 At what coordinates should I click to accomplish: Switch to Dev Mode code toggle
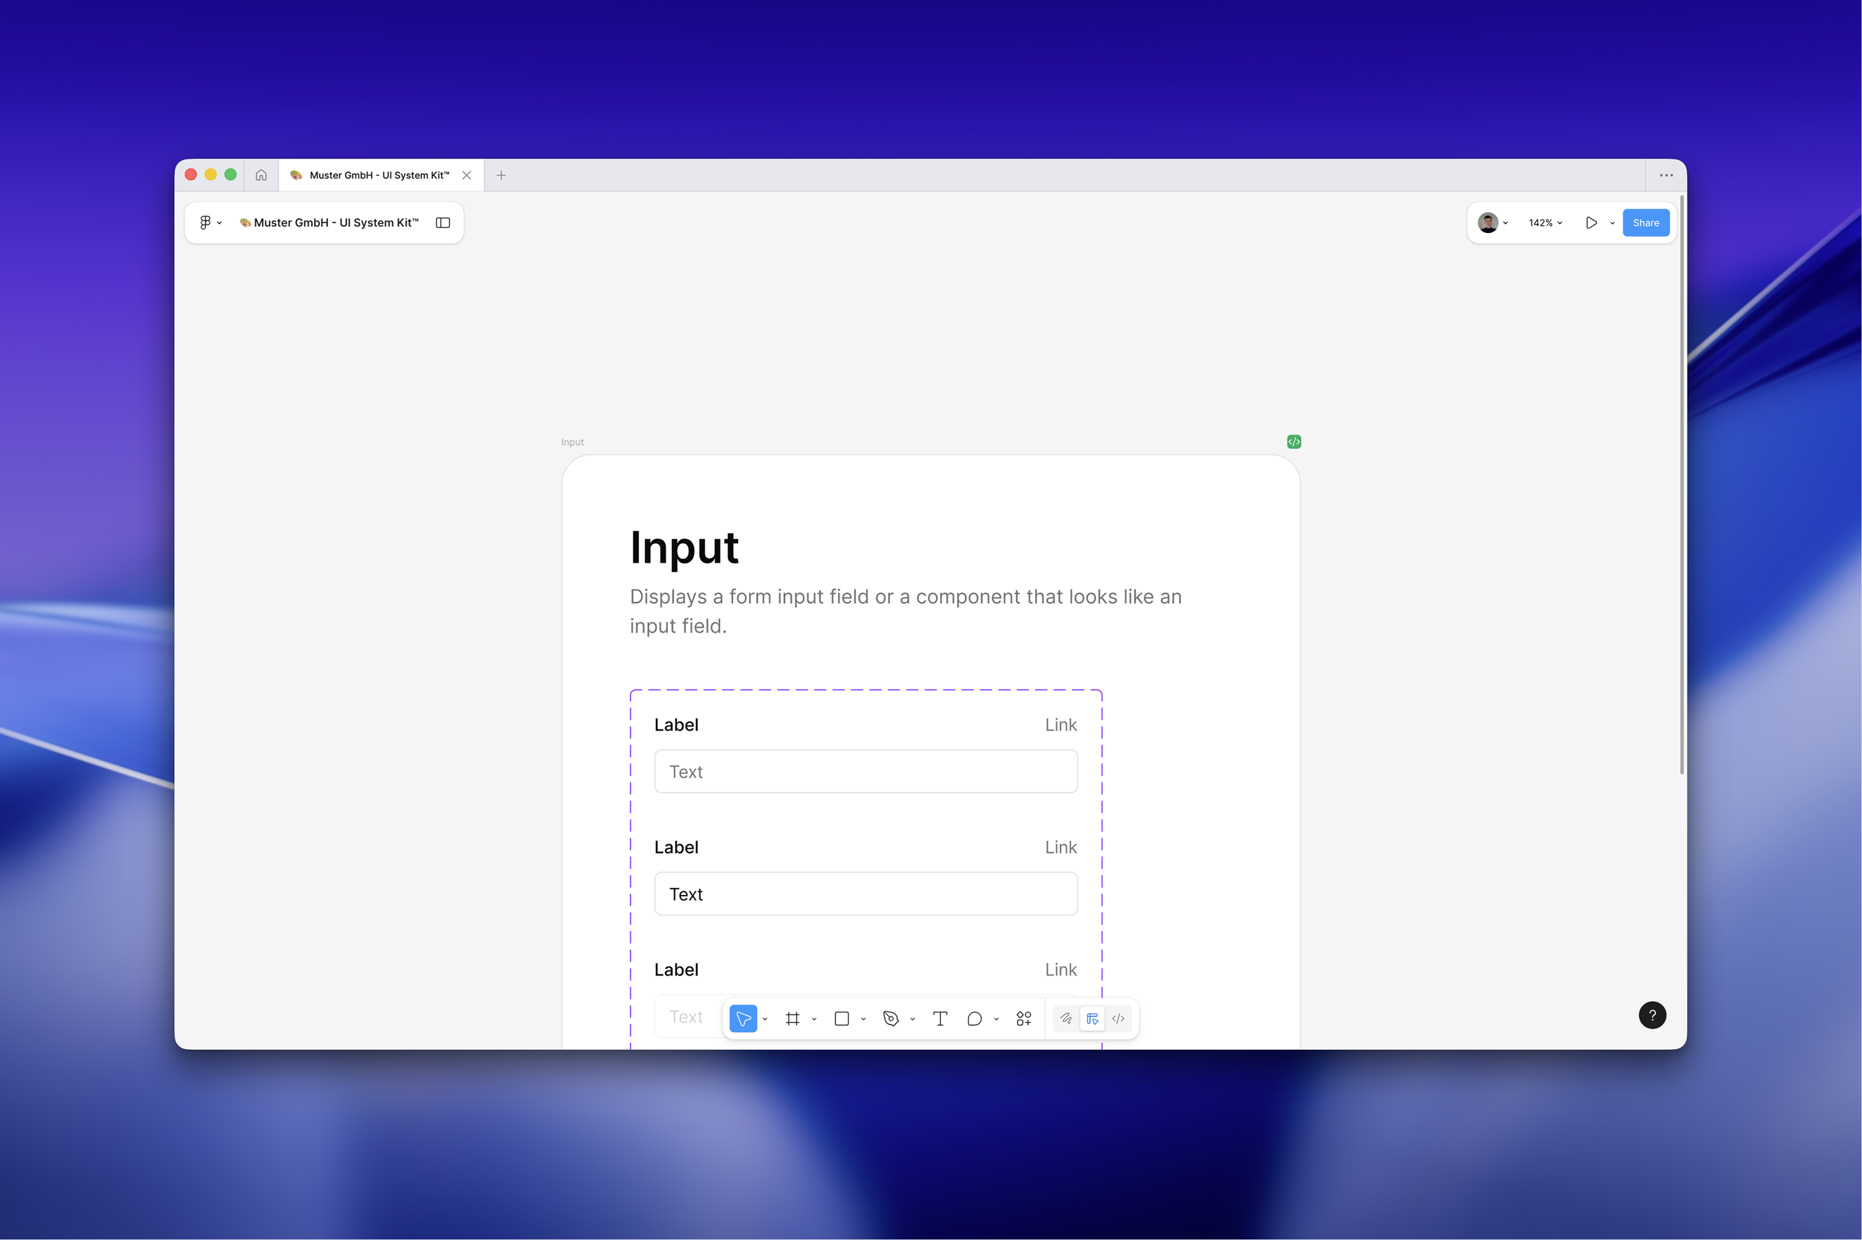pos(1118,1018)
